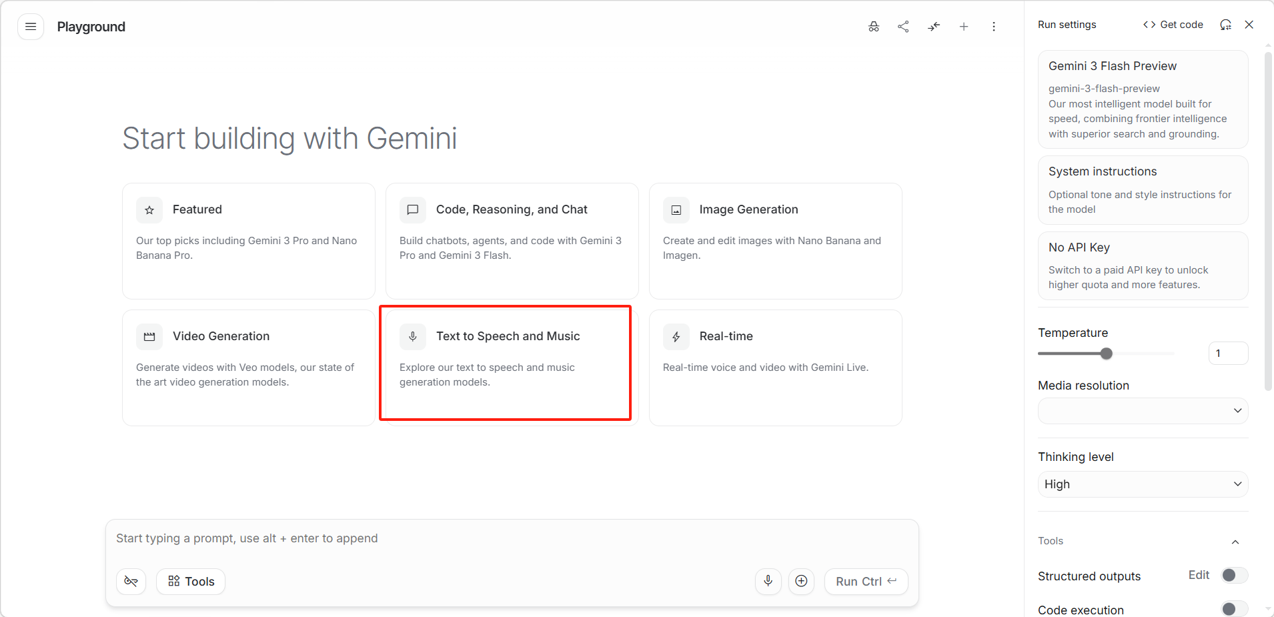This screenshot has width=1274, height=617.
Task: Click the No API Key card
Action: tap(1143, 265)
